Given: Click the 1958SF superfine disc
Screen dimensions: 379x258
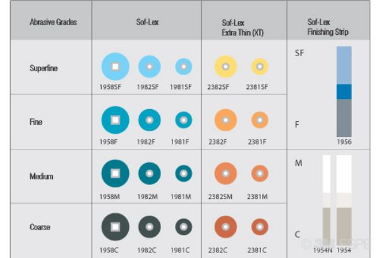Looking at the screenshot, I should 115,66.
